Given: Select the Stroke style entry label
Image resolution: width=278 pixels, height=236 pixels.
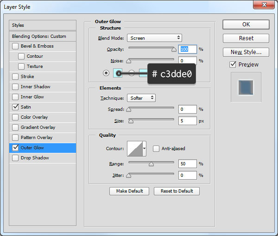Looking at the screenshot, I should tap(27, 77).
